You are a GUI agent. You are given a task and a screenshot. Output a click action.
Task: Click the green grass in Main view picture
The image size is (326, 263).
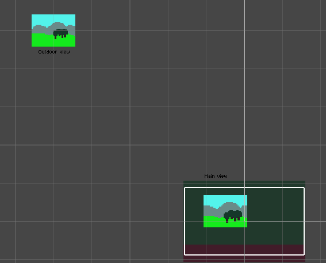coord(214,222)
